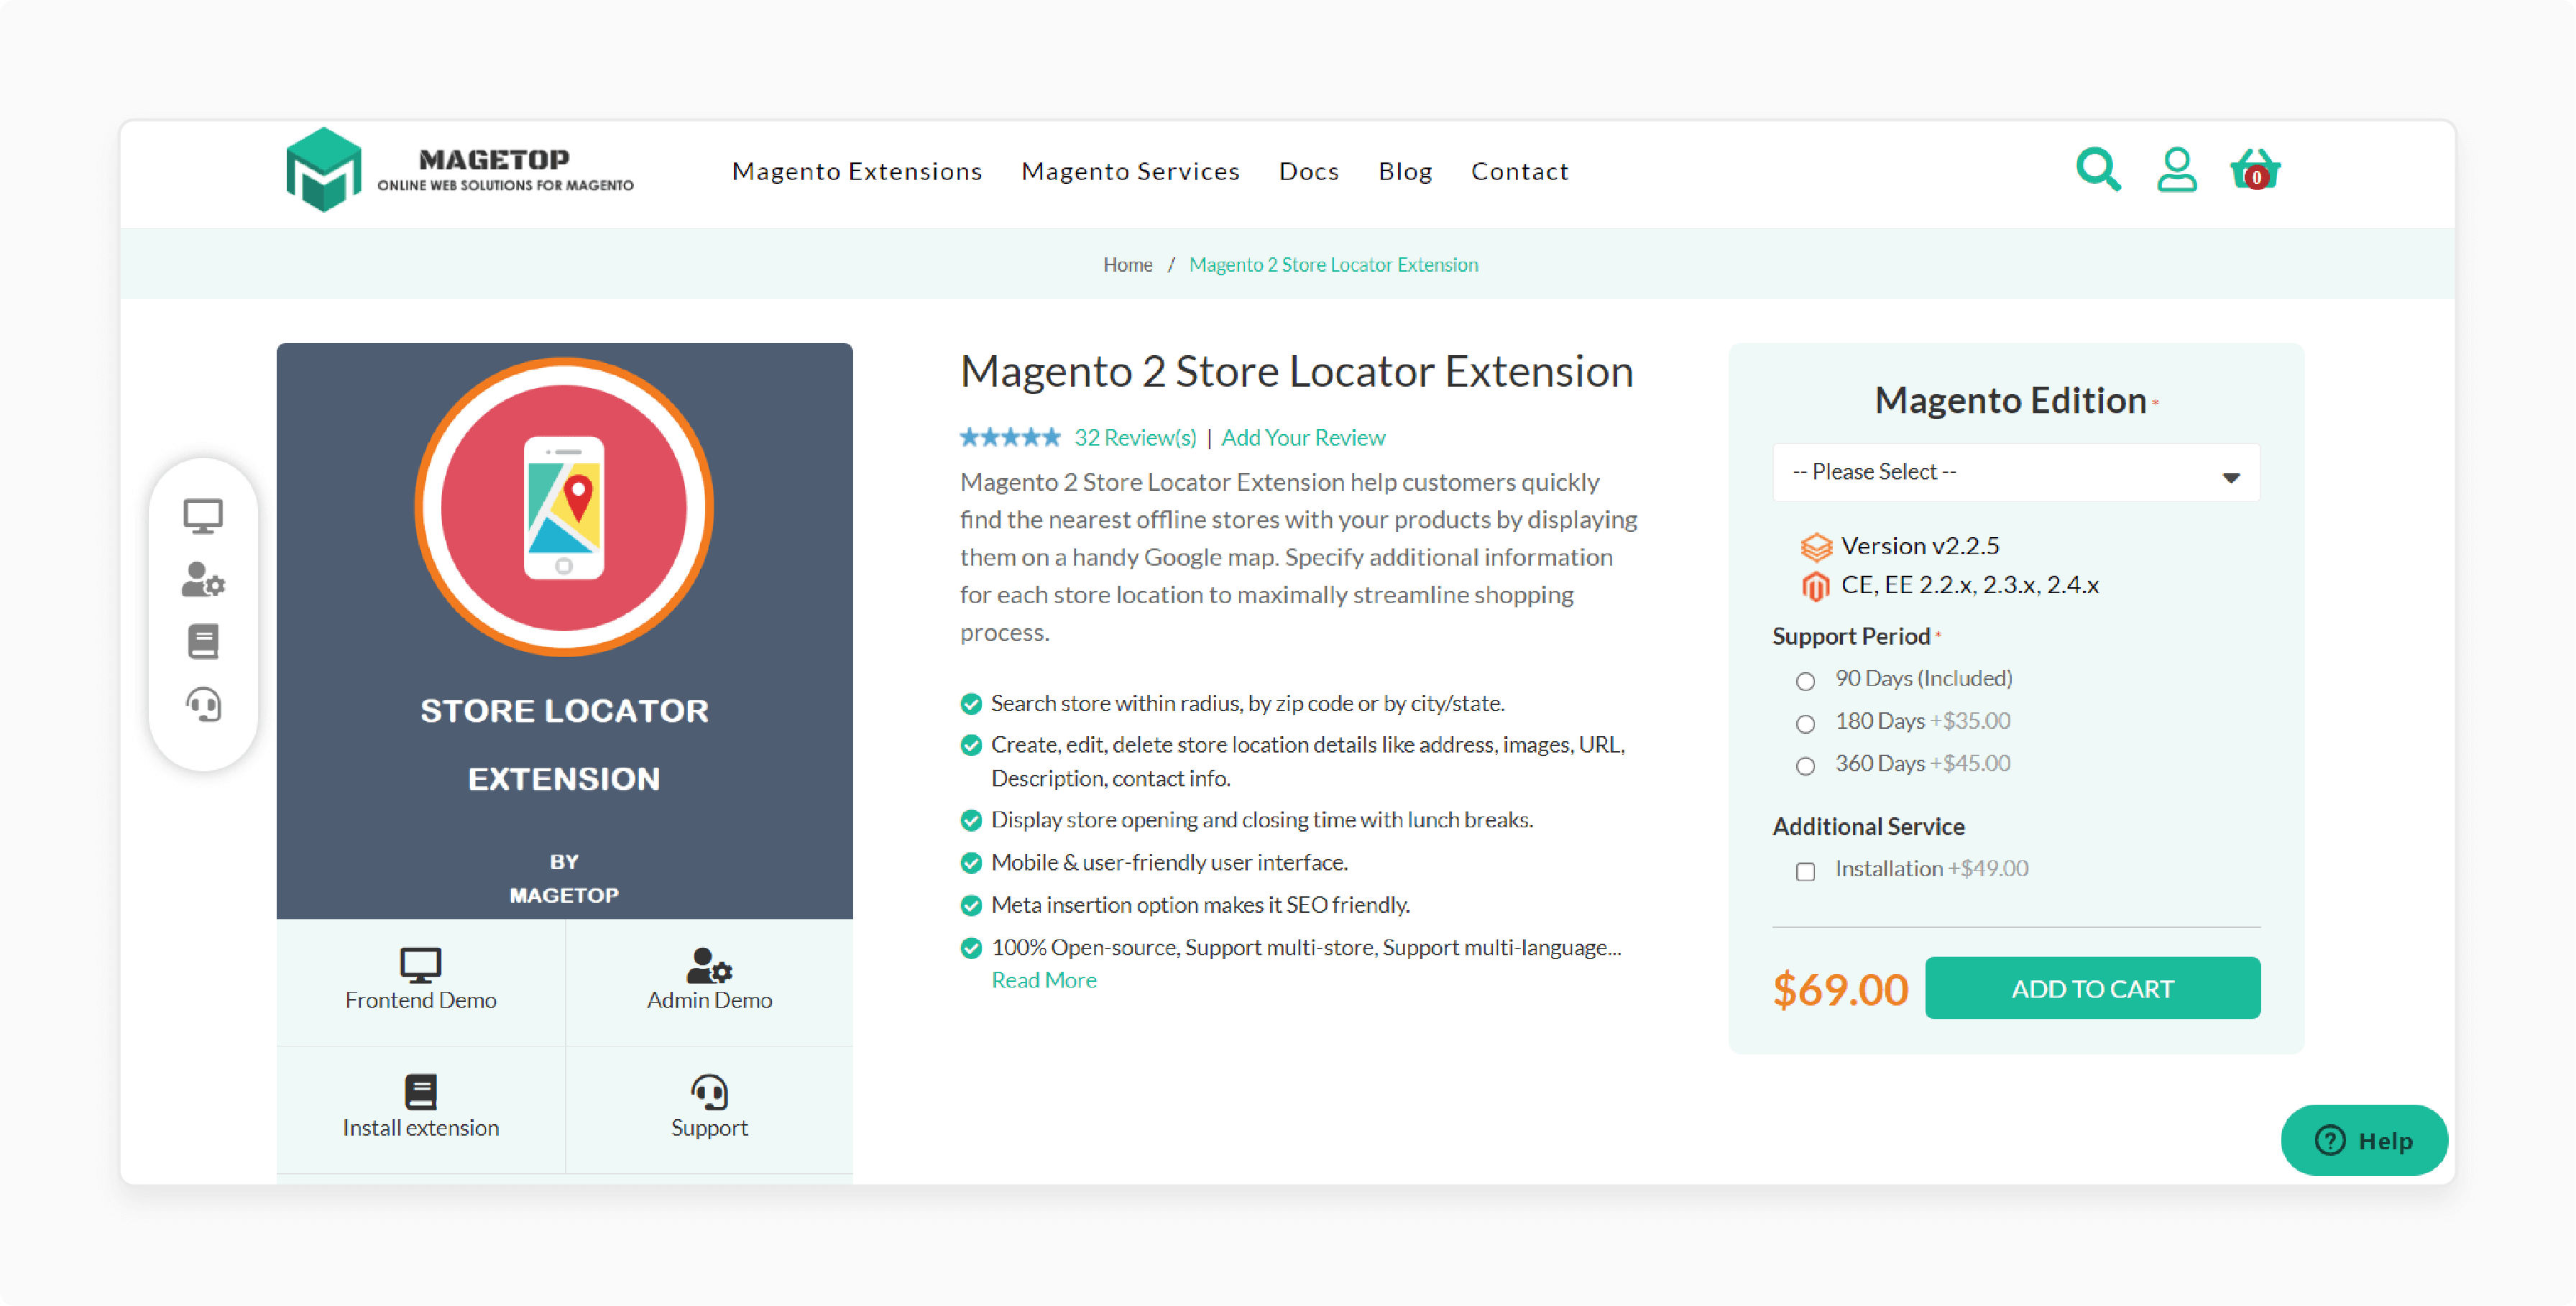2576x1306 pixels.
Task: Go to Docs
Action: click(1308, 171)
